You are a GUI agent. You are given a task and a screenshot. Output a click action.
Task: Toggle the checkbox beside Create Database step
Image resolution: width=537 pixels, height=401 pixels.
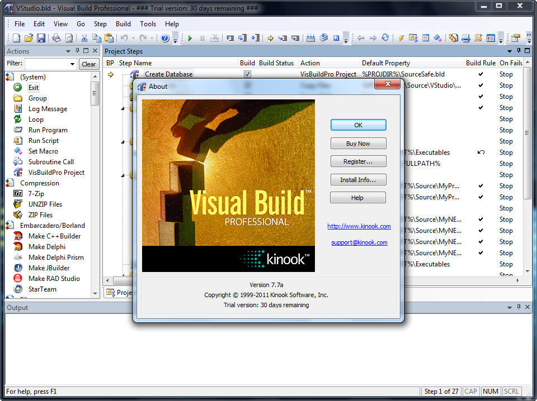(247, 74)
